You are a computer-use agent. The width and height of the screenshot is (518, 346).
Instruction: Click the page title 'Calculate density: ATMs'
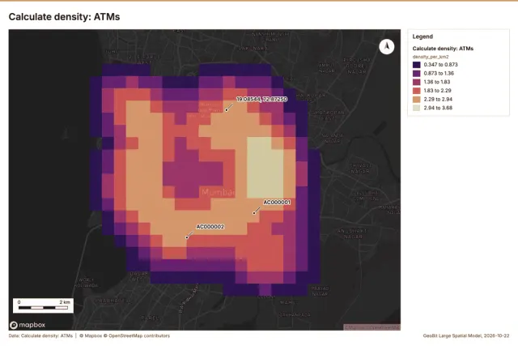(x=64, y=17)
